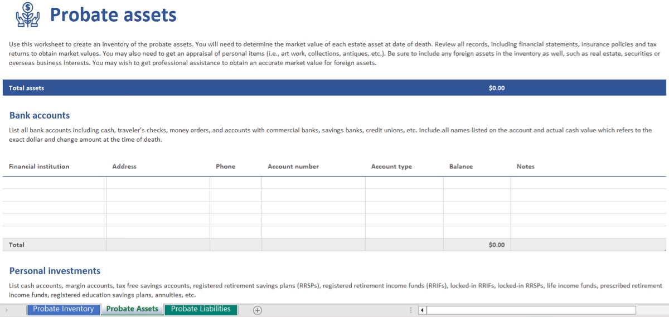Click first empty Address cell
This screenshot has width=669, height=317.
coord(158,183)
